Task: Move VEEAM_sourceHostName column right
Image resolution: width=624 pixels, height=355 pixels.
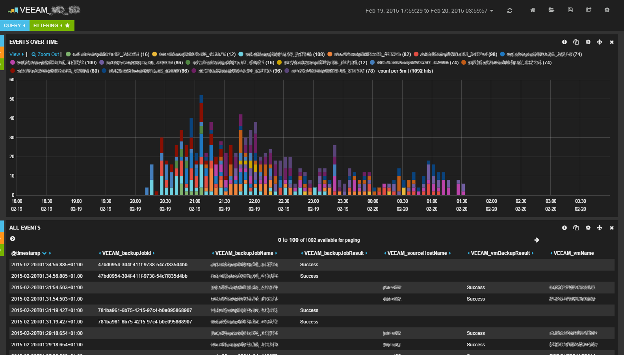Action: click(x=450, y=253)
